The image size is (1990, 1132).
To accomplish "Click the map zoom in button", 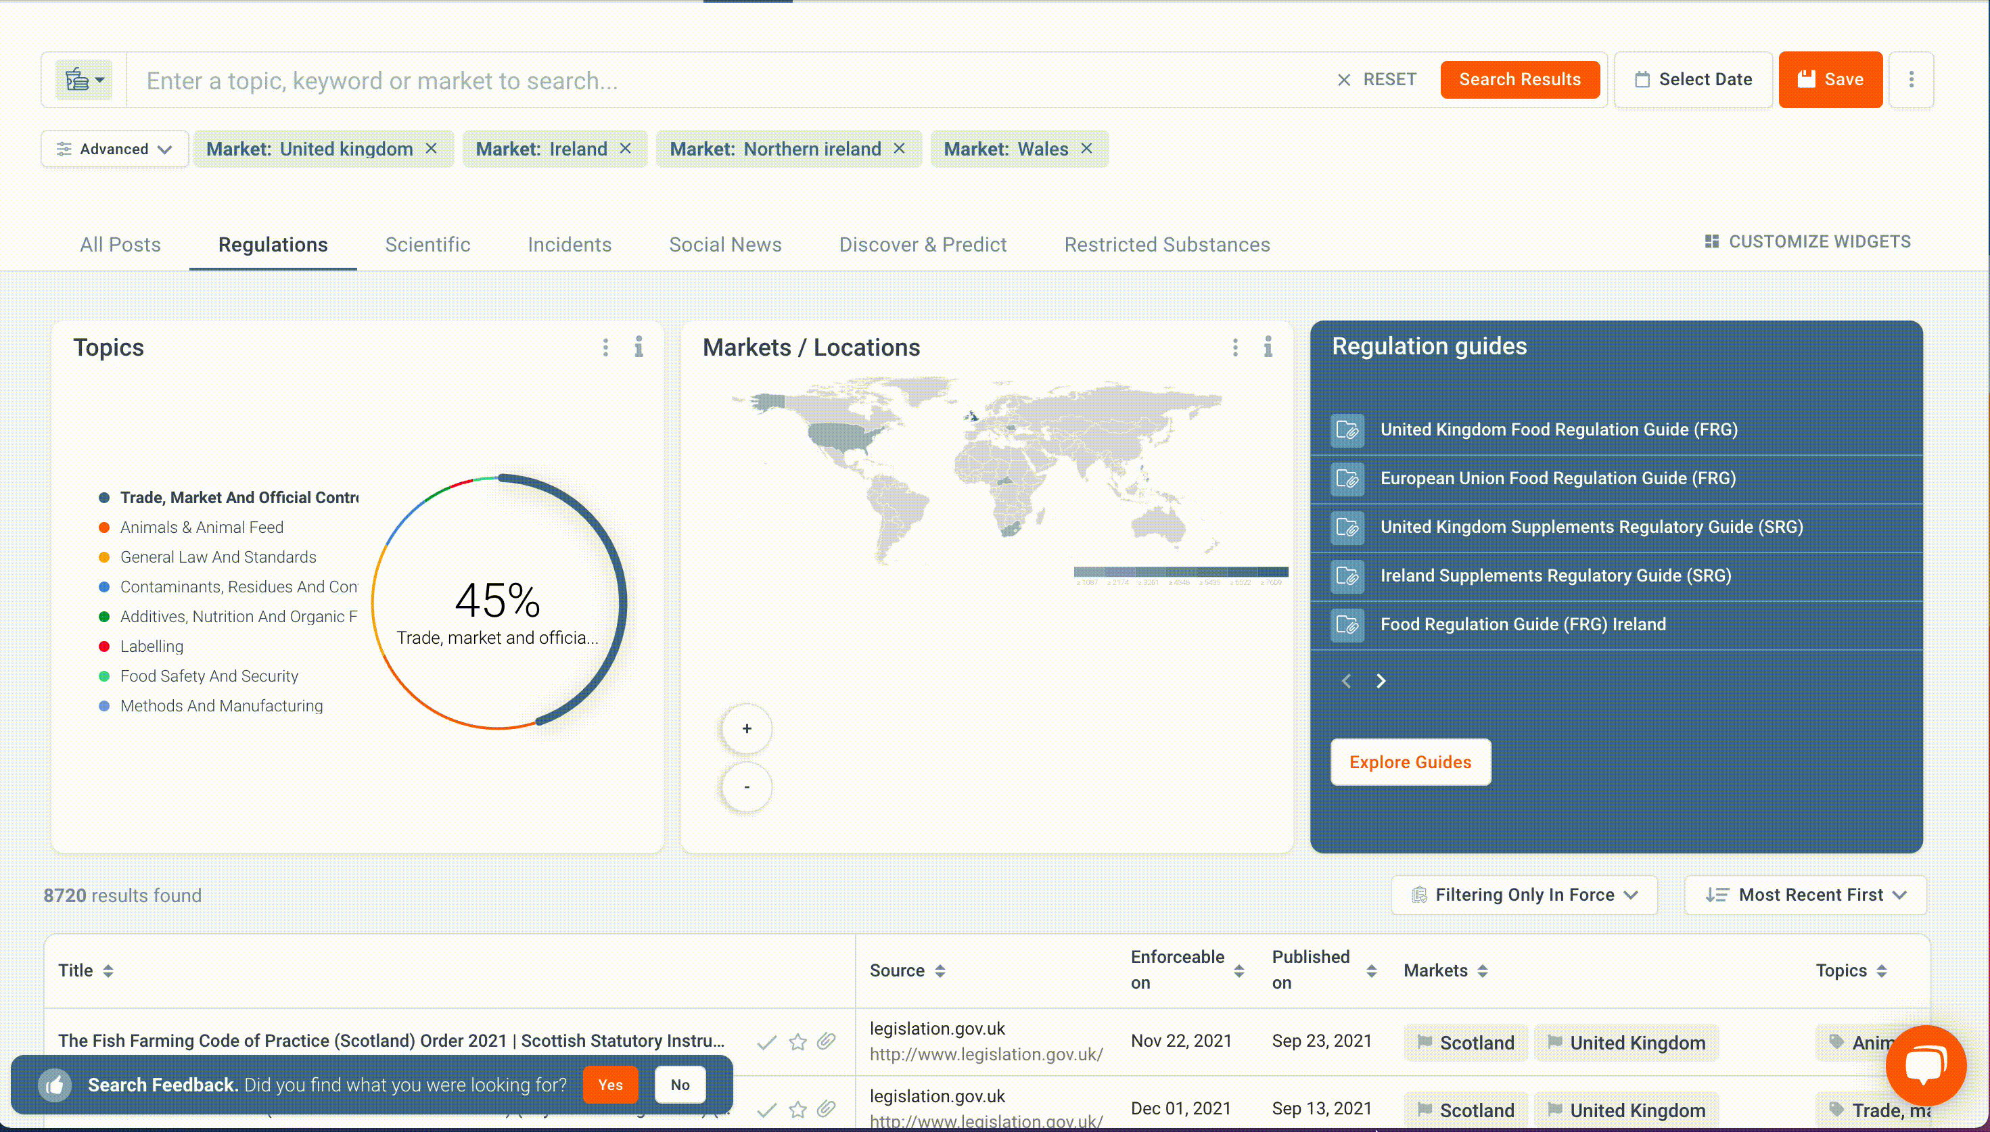I will coord(747,728).
